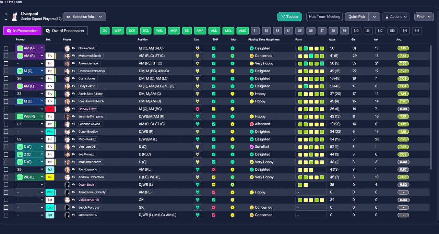Tick the checkbox for Jacob Poytress
The height and width of the screenshot is (234, 439).
coord(6,208)
